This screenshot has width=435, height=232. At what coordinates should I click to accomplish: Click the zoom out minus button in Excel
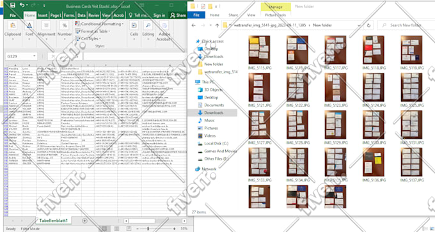[x=138, y=229]
